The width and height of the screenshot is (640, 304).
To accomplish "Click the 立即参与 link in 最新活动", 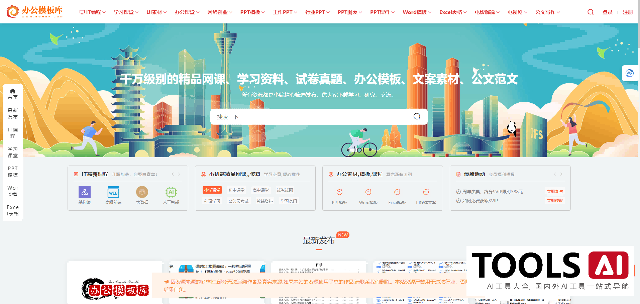I will pyautogui.click(x=554, y=191).
